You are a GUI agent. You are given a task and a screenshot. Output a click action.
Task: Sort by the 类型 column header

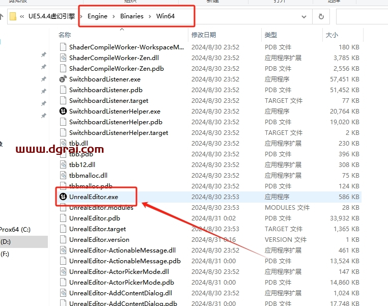270,35
